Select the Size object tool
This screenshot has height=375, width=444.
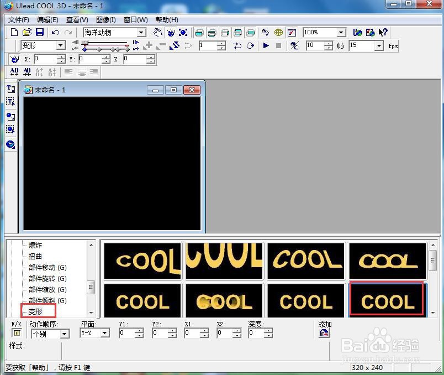click(x=183, y=32)
